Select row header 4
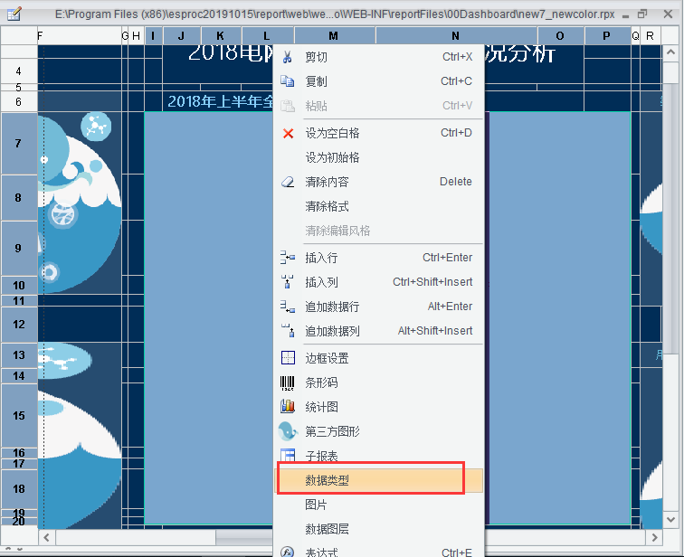 19,71
